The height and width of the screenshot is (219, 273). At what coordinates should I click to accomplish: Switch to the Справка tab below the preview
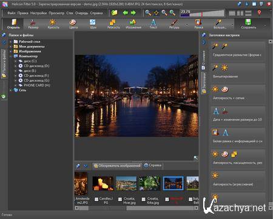[153, 166]
